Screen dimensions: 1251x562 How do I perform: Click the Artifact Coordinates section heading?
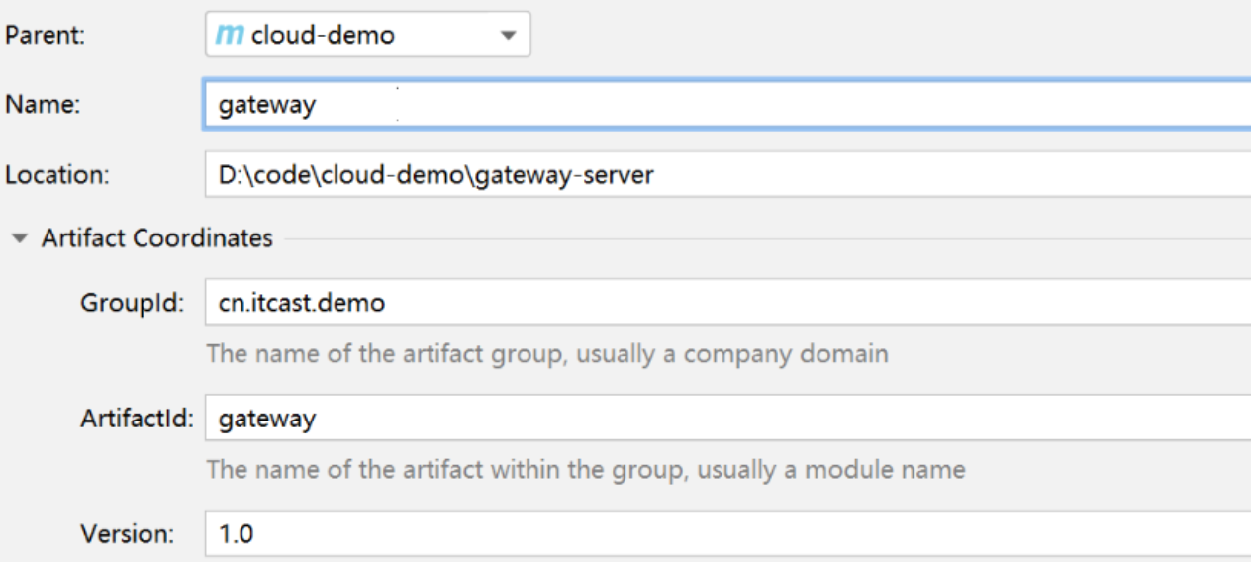coord(156,239)
